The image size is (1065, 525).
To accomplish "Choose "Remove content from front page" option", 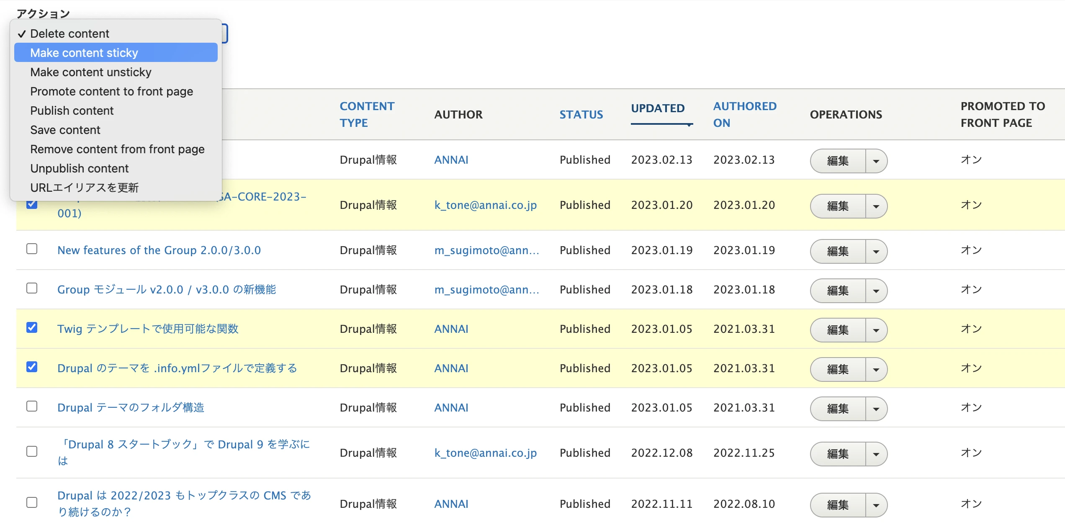I will (117, 149).
